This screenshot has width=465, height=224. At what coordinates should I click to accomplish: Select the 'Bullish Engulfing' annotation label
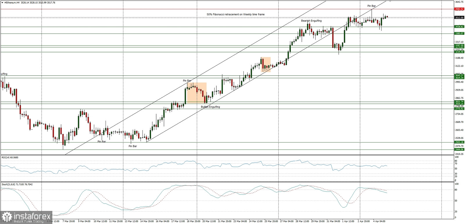click(x=210, y=107)
